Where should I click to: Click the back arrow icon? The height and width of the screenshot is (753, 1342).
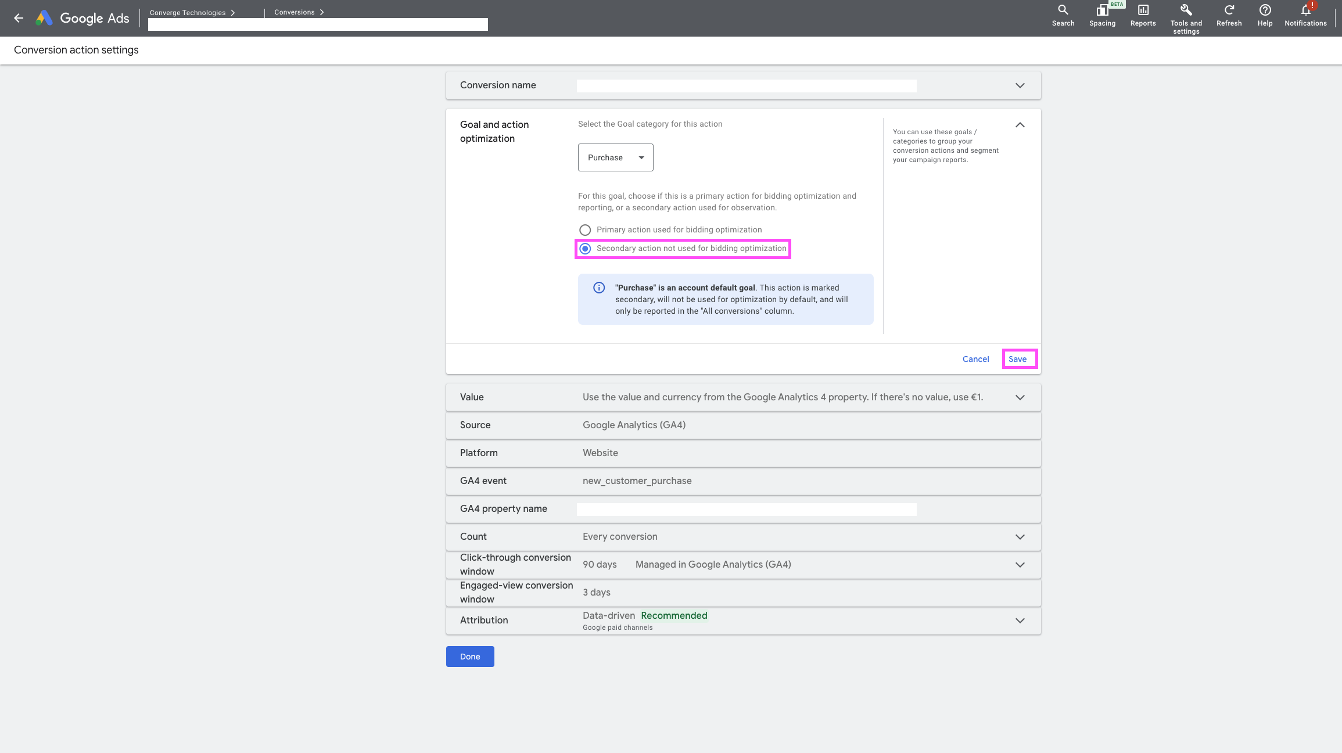tap(19, 18)
